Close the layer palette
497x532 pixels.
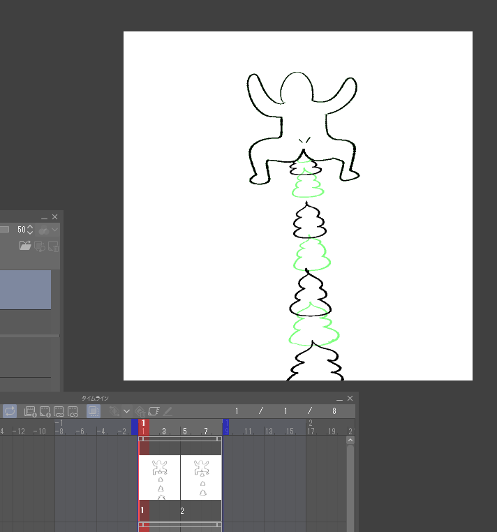pos(54,217)
